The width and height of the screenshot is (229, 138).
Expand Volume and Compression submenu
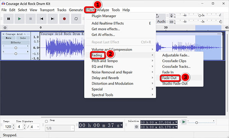[x=120, y=50]
